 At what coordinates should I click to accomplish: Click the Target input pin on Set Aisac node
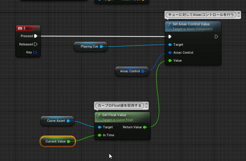pyautogui.click(x=170, y=45)
